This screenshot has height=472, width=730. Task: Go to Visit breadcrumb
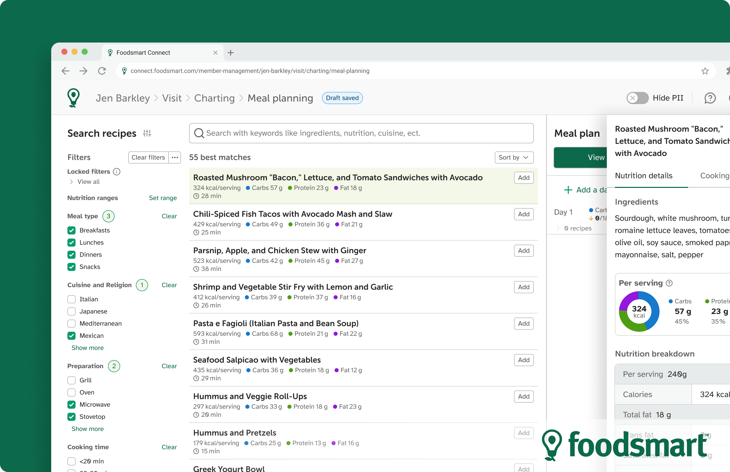pyautogui.click(x=172, y=98)
